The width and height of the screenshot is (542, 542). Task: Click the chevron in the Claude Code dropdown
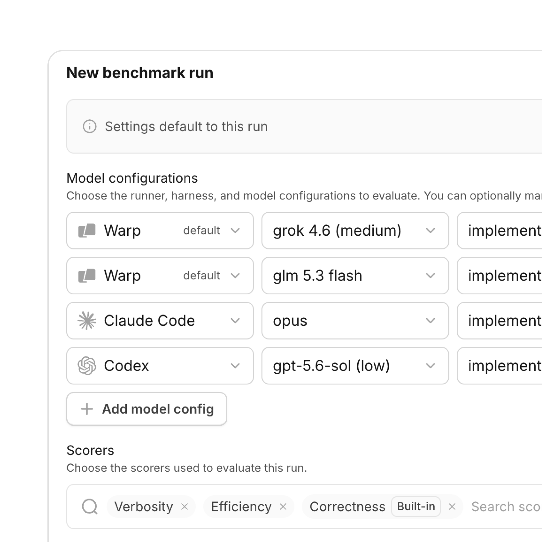point(235,320)
